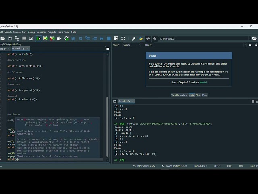Open the Search menu
This screenshot has height=194, width=258.
8,32
